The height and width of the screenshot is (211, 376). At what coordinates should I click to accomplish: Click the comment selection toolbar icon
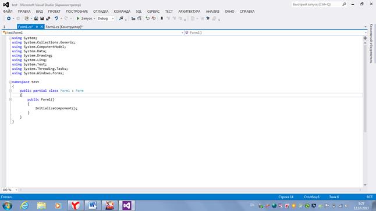(x=147, y=19)
